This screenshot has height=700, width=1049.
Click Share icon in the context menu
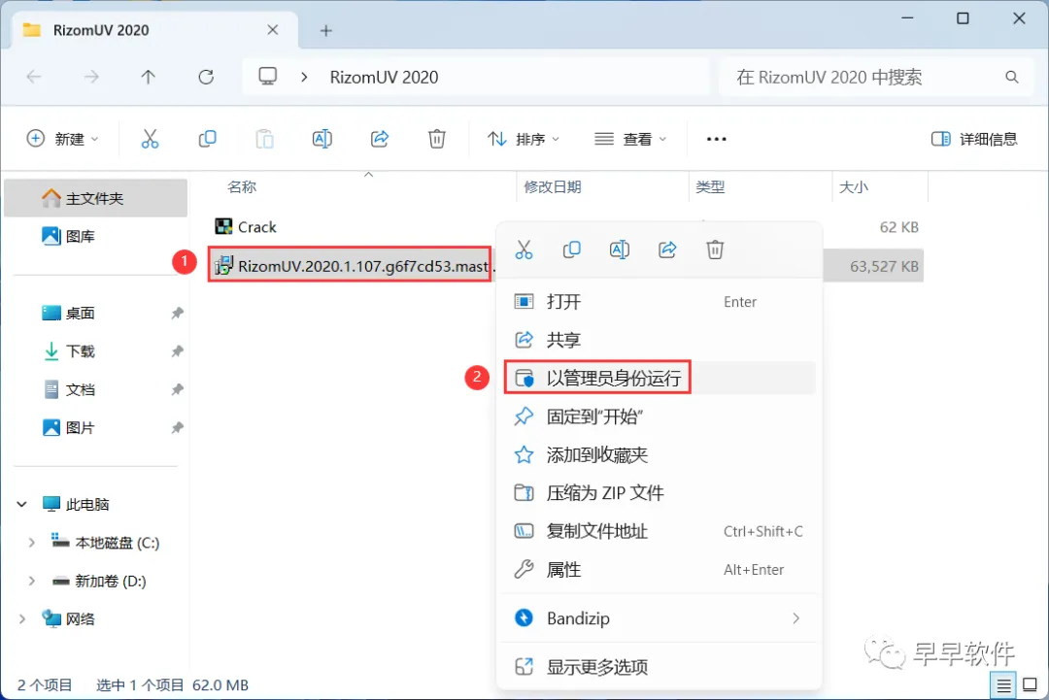(667, 250)
